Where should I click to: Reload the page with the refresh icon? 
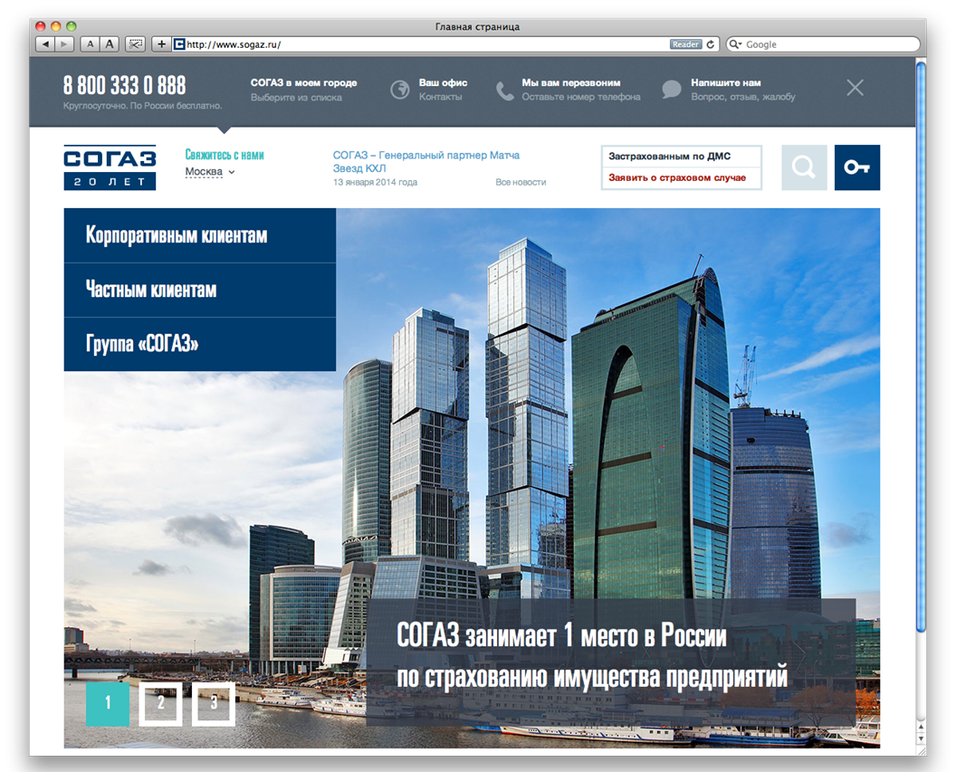pyautogui.click(x=711, y=43)
